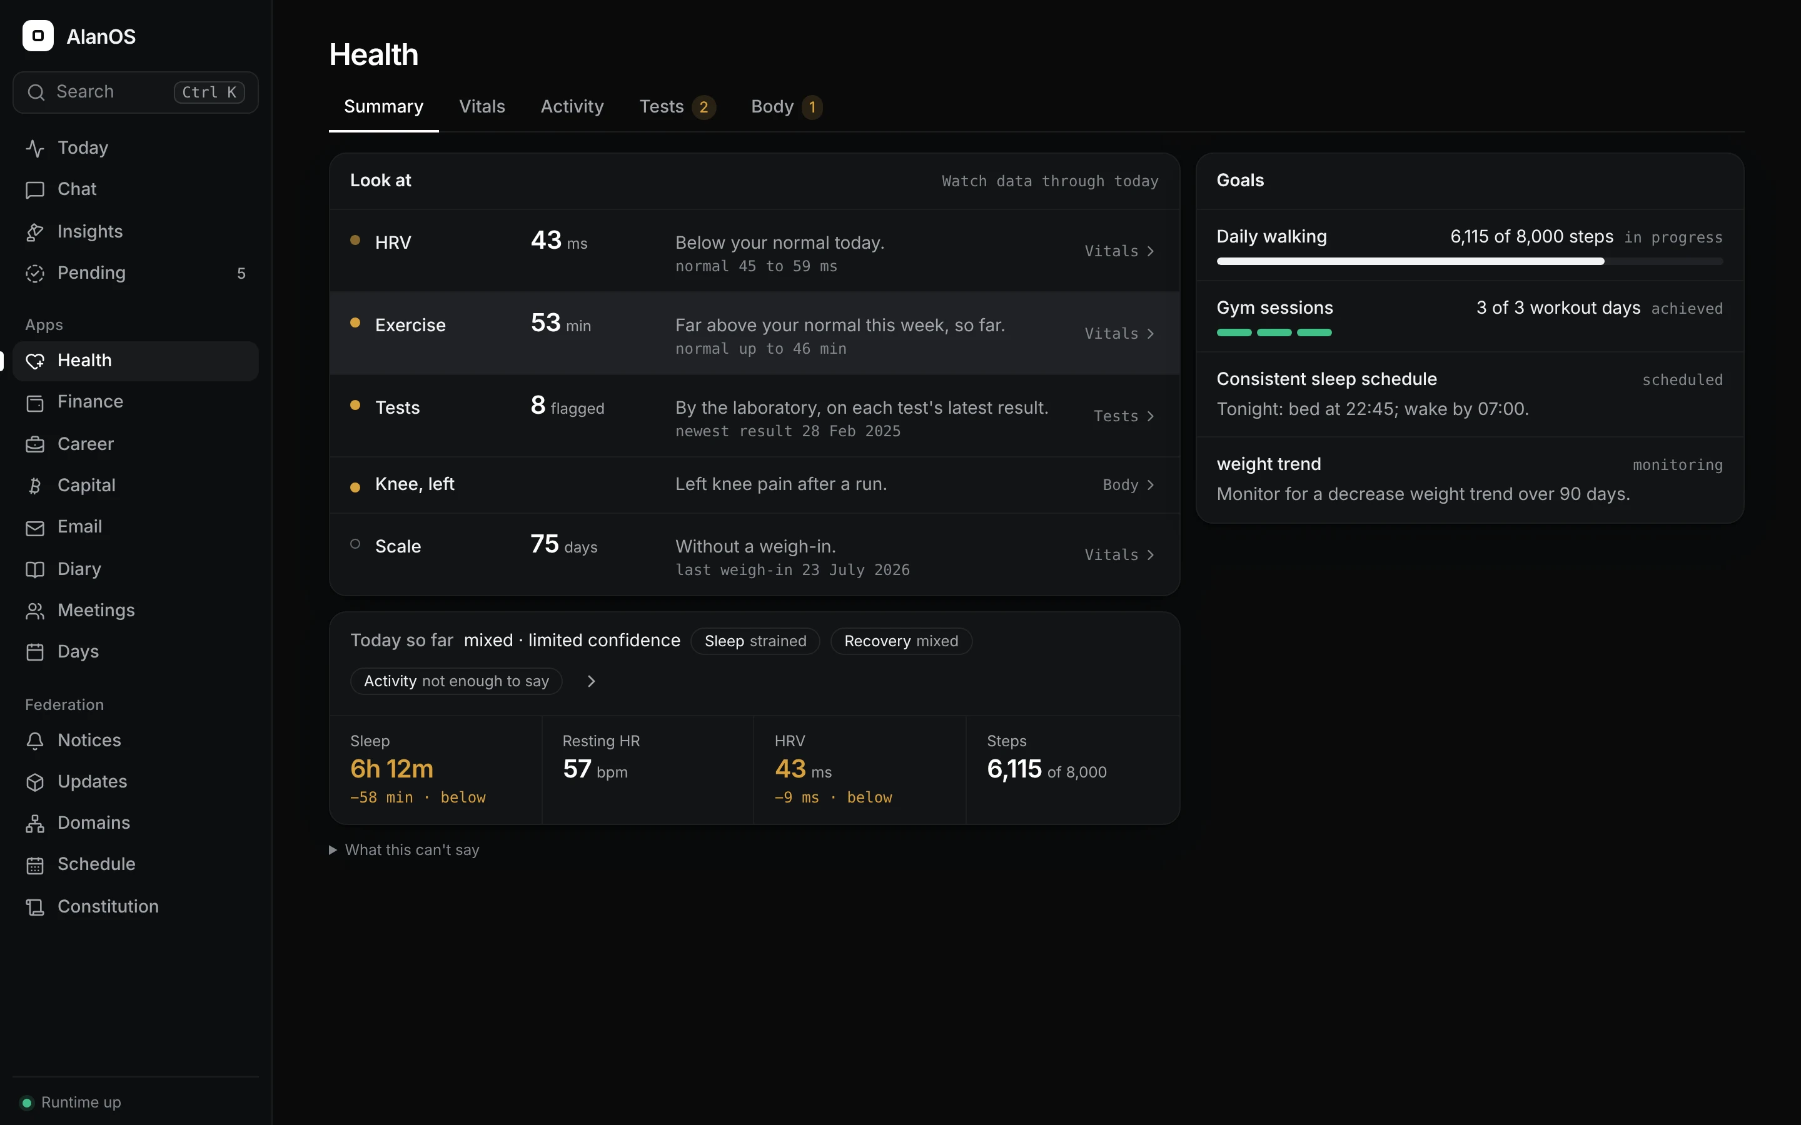Screen dimensions: 1801x1125
Task: Click the Sleep strained chip
Action: pyautogui.click(x=755, y=641)
